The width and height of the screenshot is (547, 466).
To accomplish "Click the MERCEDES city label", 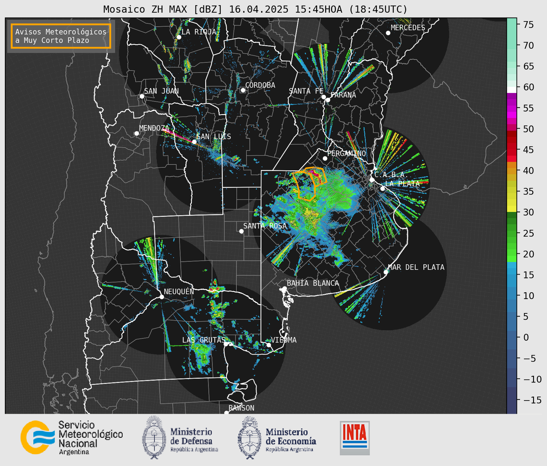I will point(408,28).
